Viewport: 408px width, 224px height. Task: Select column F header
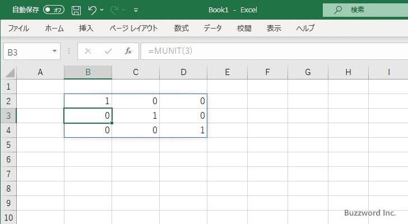pyautogui.click(x=267, y=72)
